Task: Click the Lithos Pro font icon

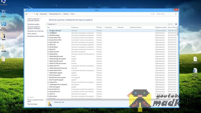Action: point(48,94)
